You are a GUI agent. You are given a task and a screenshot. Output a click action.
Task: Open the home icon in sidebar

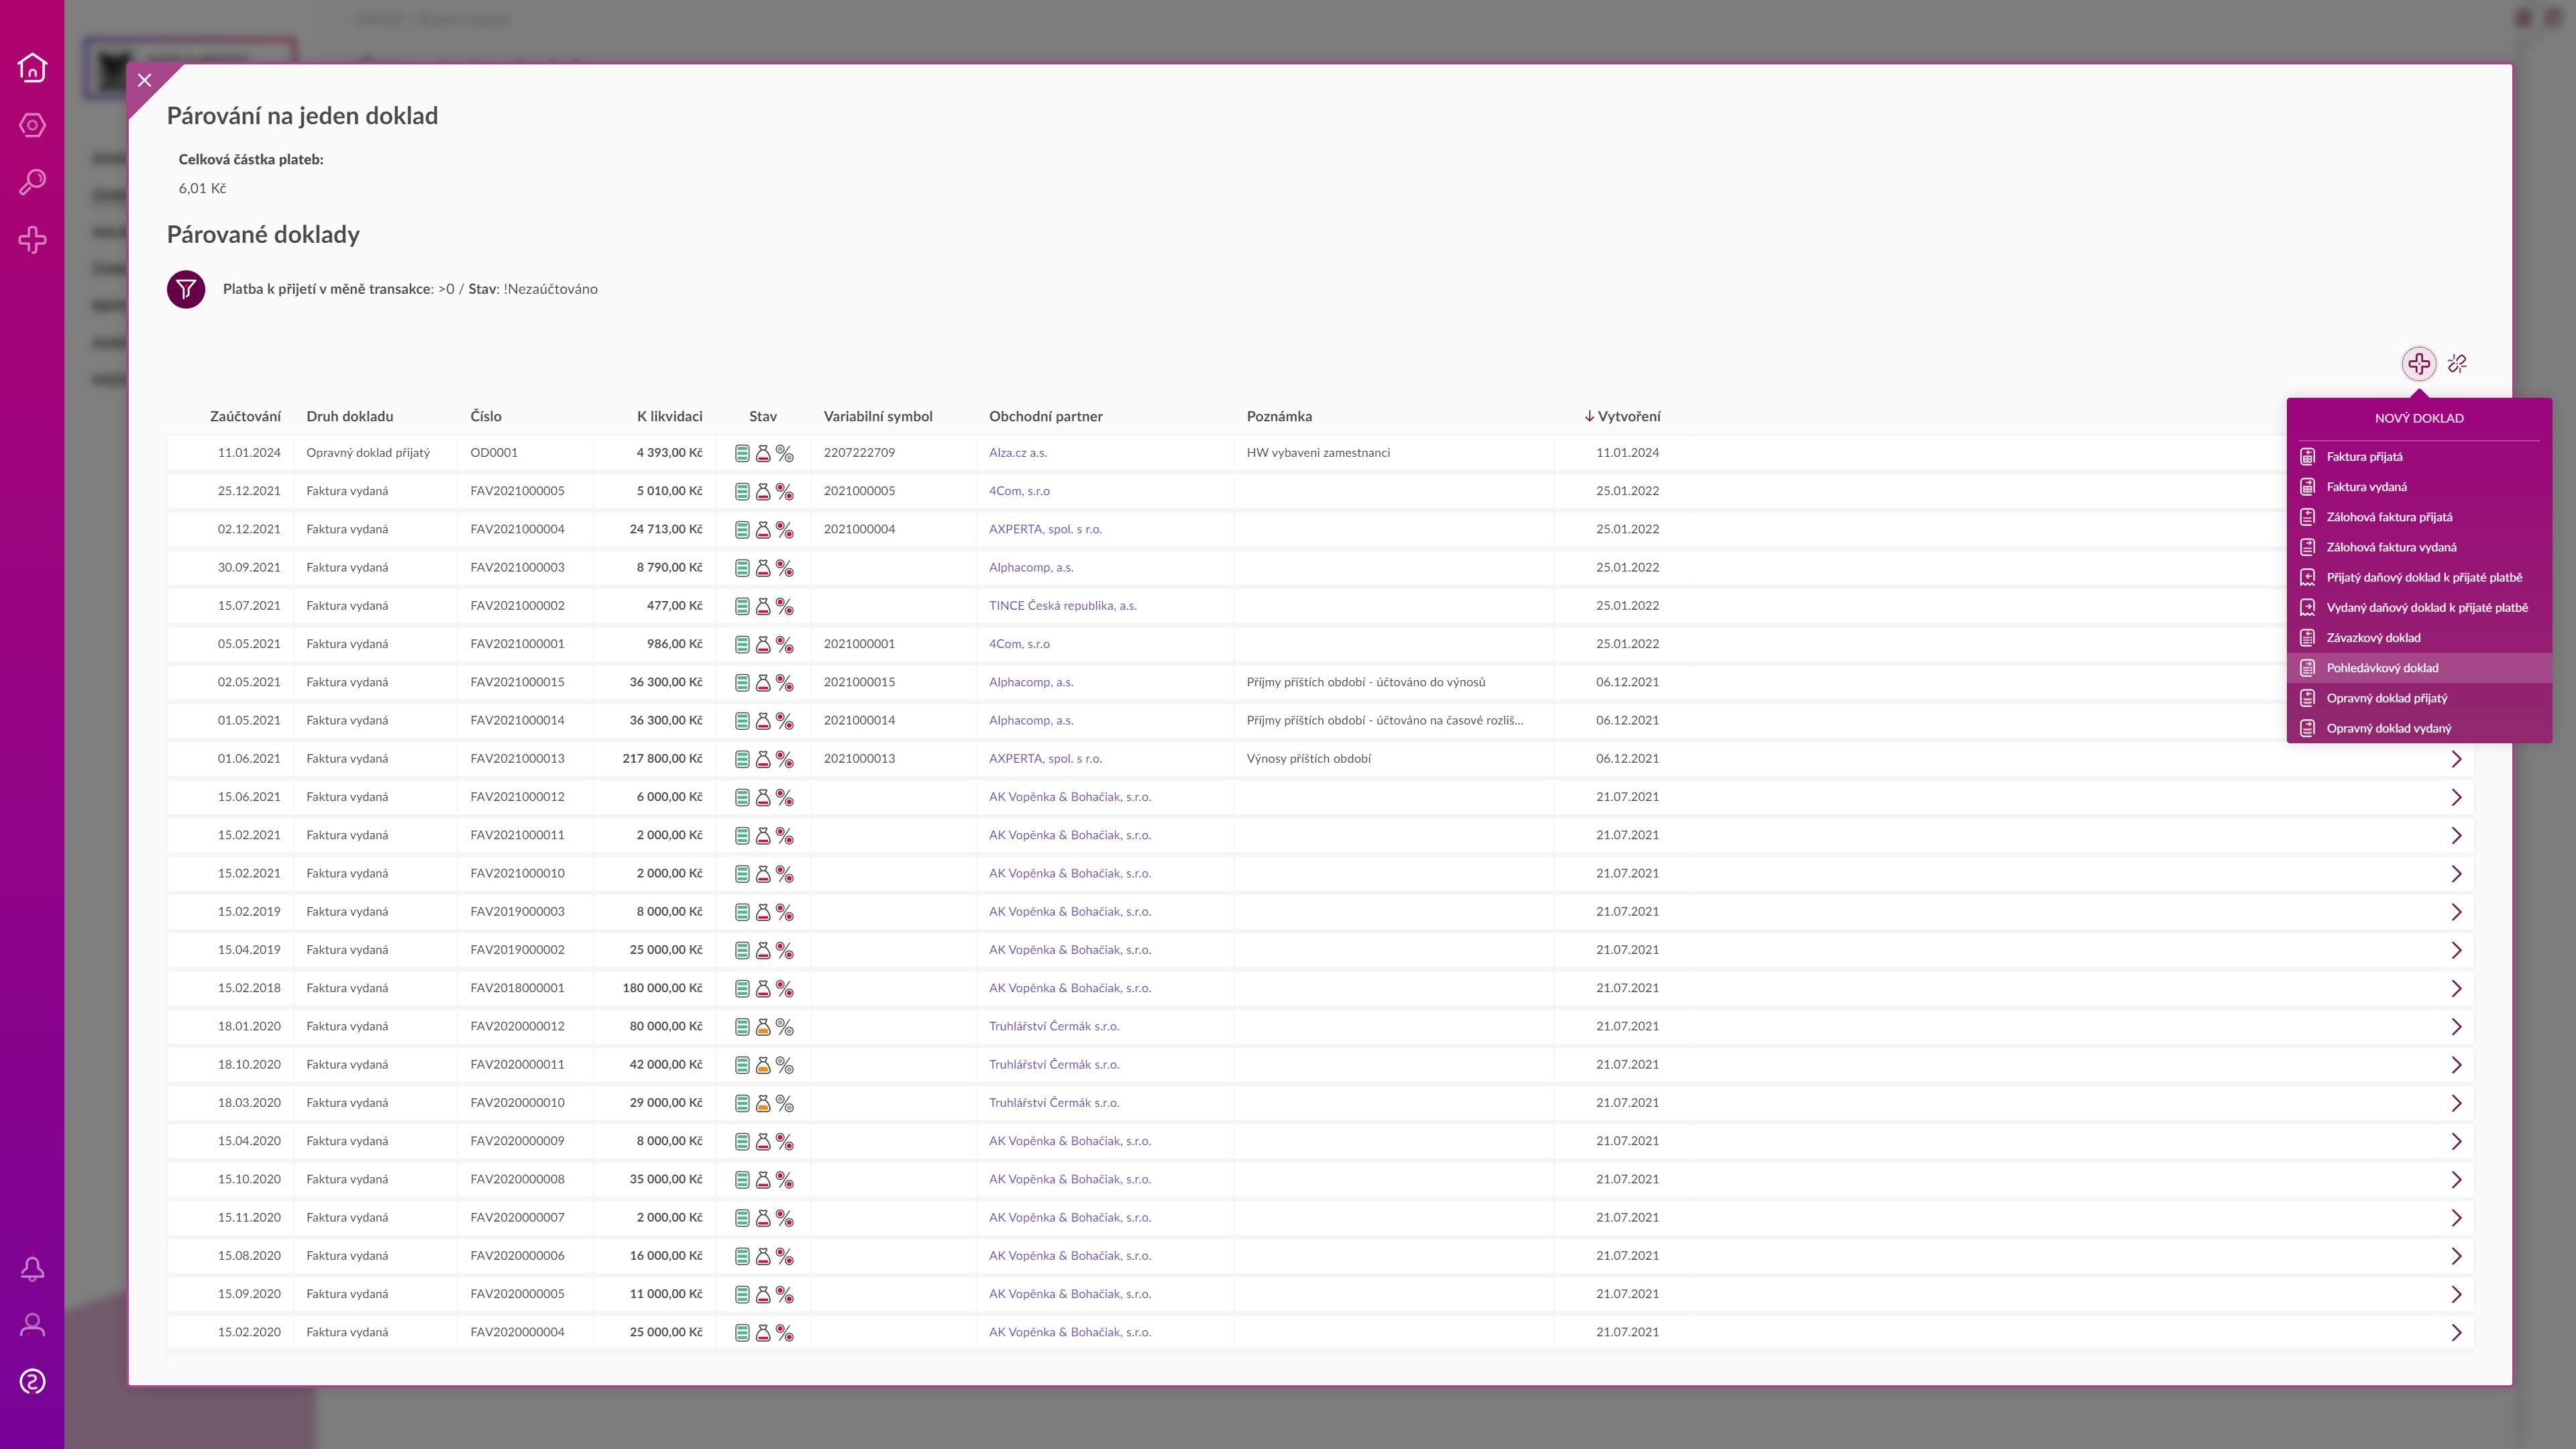point(32,67)
